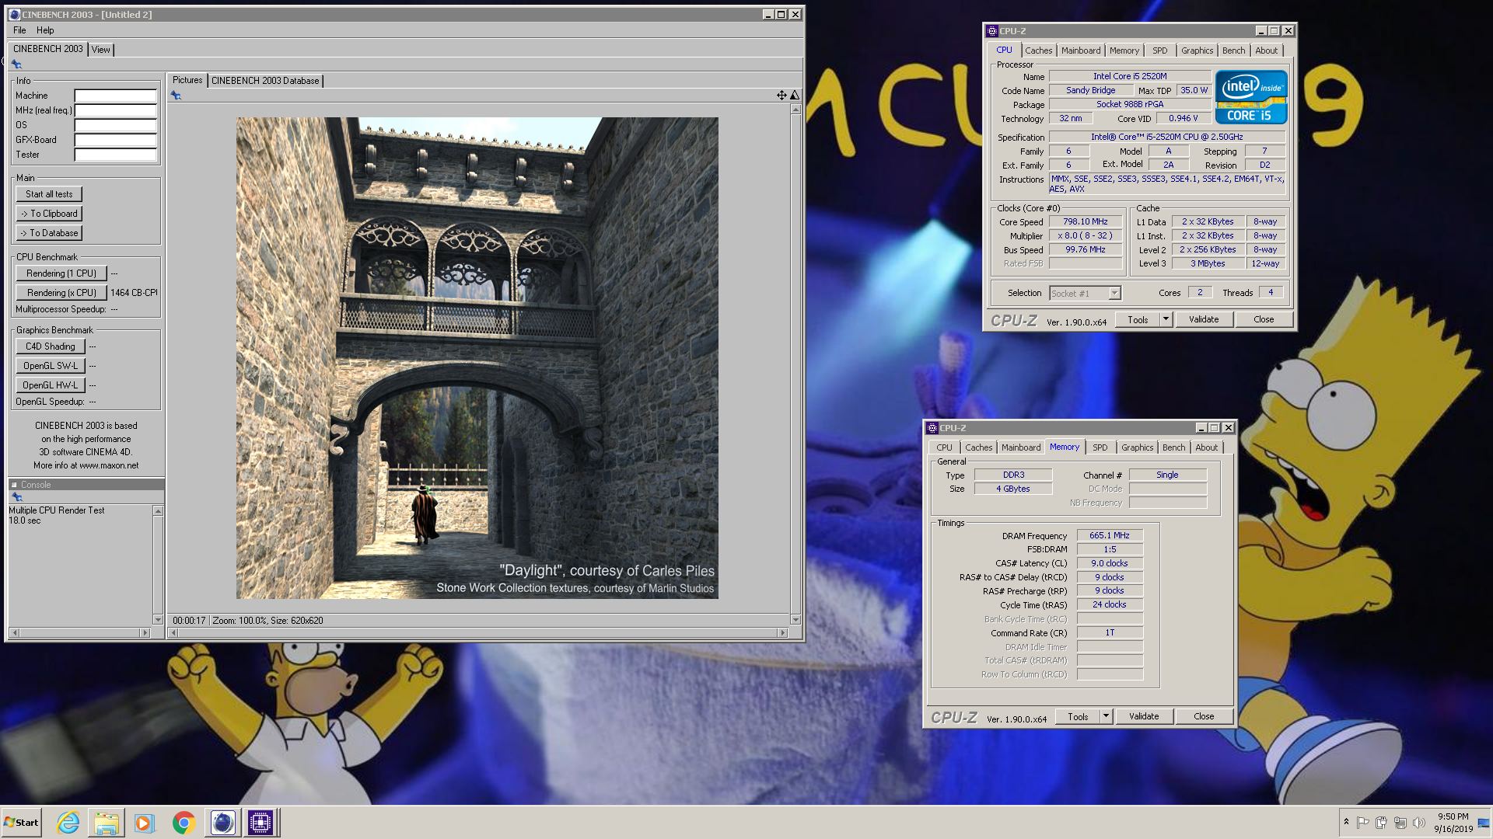Open Google Chrome from the taskbar
Viewport: 1493px width, 839px height.
(x=184, y=823)
